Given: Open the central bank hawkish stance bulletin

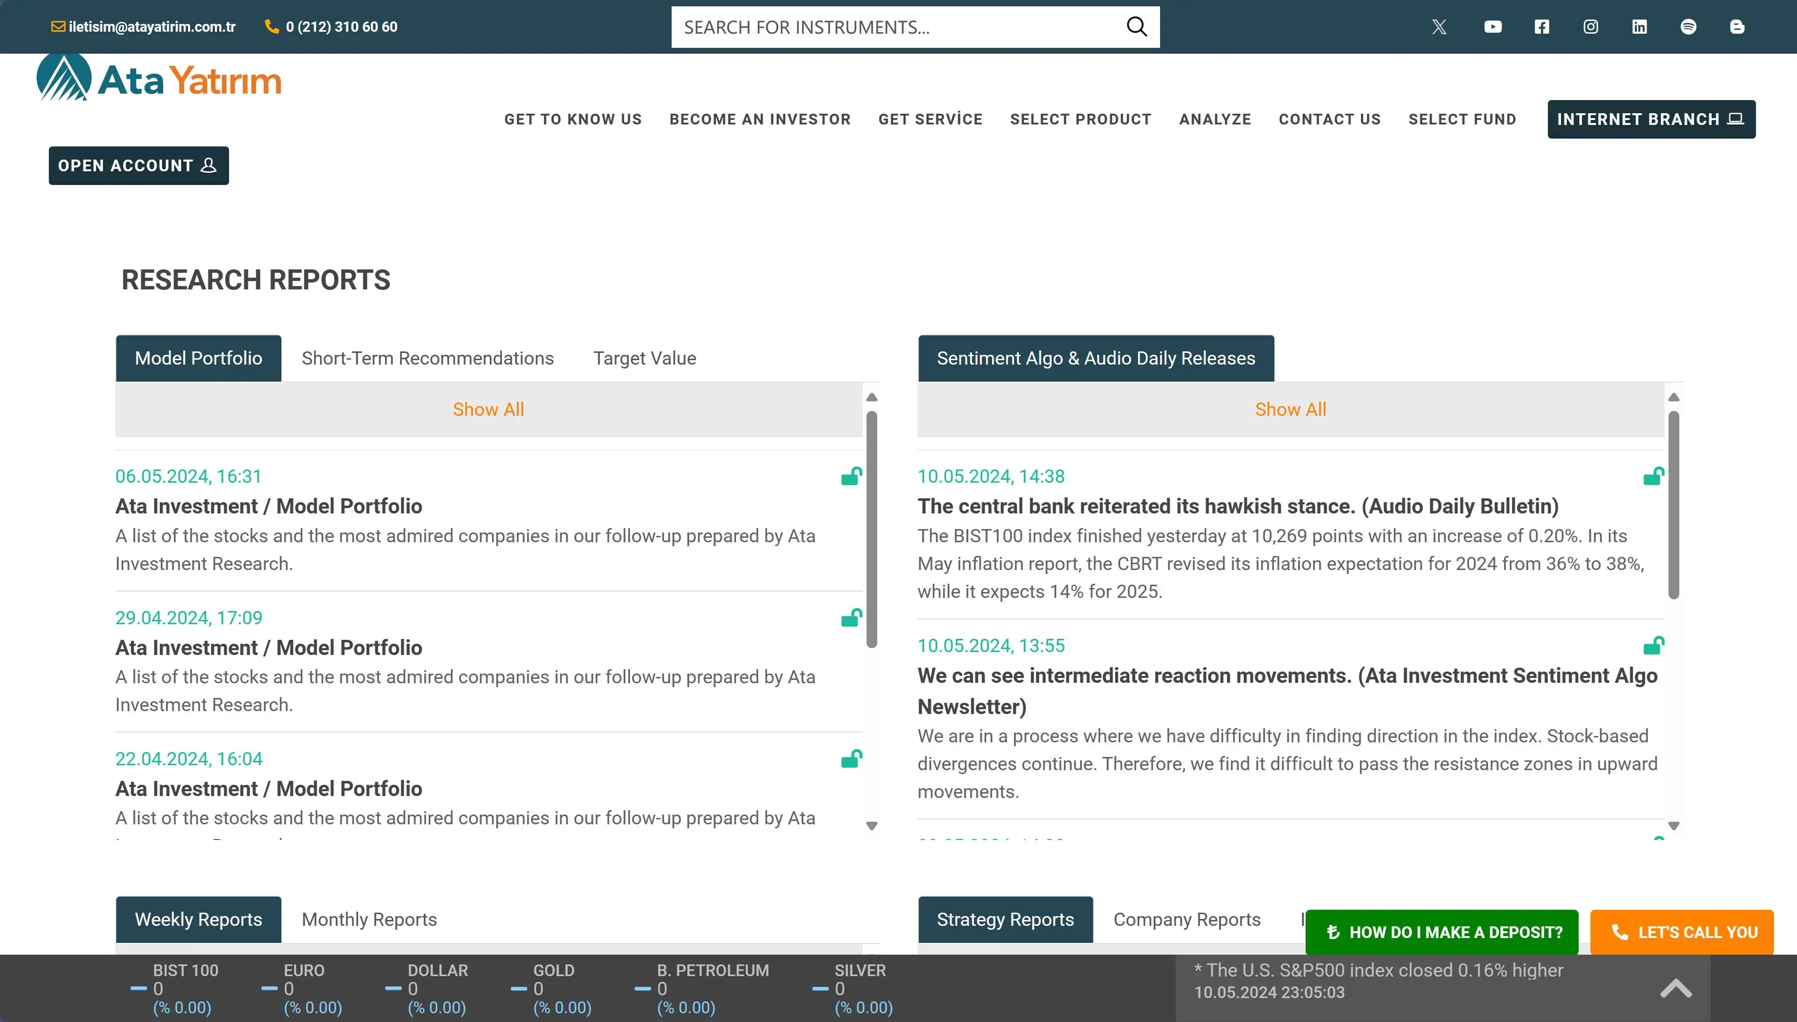Looking at the screenshot, I should pyautogui.click(x=1238, y=506).
